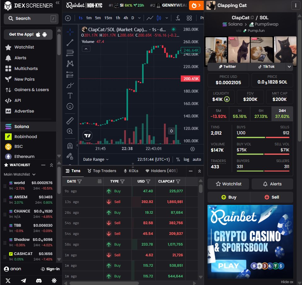Image resolution: width=302 pixels, height=285 pixels.
Task: Filter transactions by USD amount
Action: (148, 182)
